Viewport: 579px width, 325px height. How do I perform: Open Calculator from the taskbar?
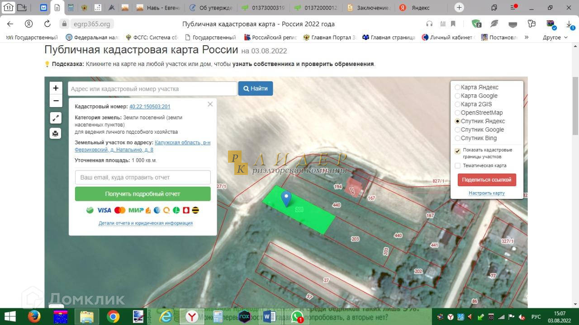(218, 316)
